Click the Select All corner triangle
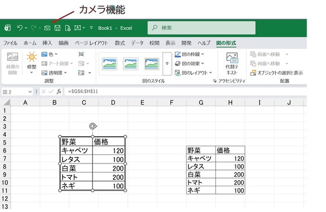The width and height of the screenshot is (326, 212). tap(7, 102)
